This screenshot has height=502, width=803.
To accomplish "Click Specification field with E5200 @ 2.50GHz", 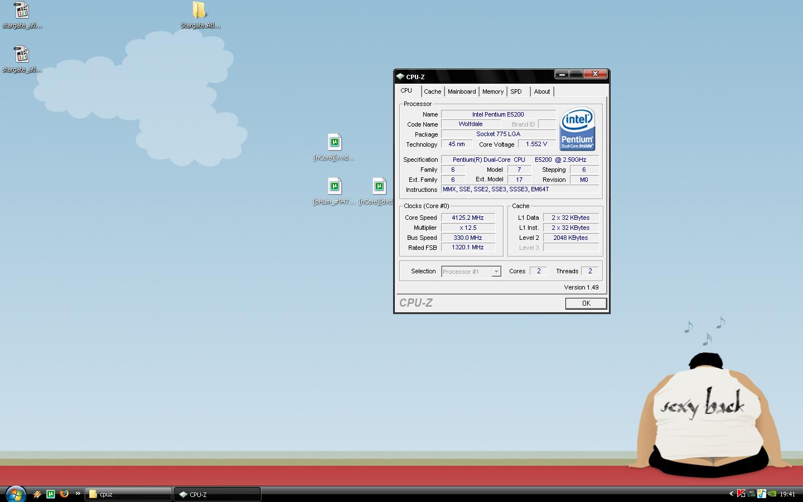I will [x=520, y=160].
